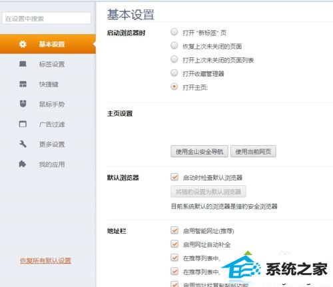This screenshot has width=333, height=287.
Task: Click the 使用当前网页 button
Action: coord(253,151)
